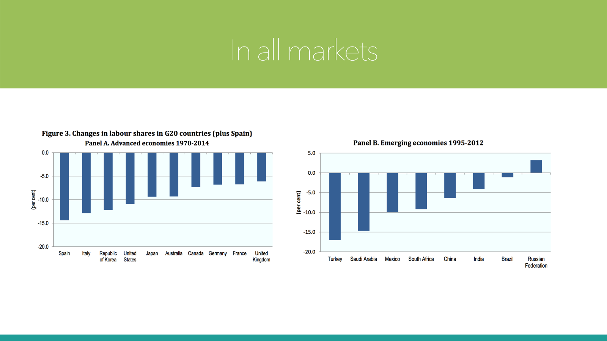This screenshot has width=607, height=341.
Task: Select the Italy bar in the chart
Action: click(86, 183)
